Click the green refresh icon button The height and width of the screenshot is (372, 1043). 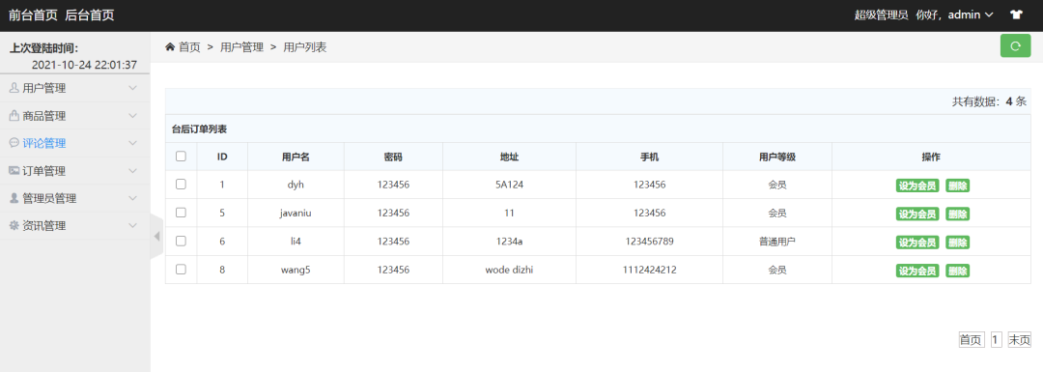pos(1015,46)
